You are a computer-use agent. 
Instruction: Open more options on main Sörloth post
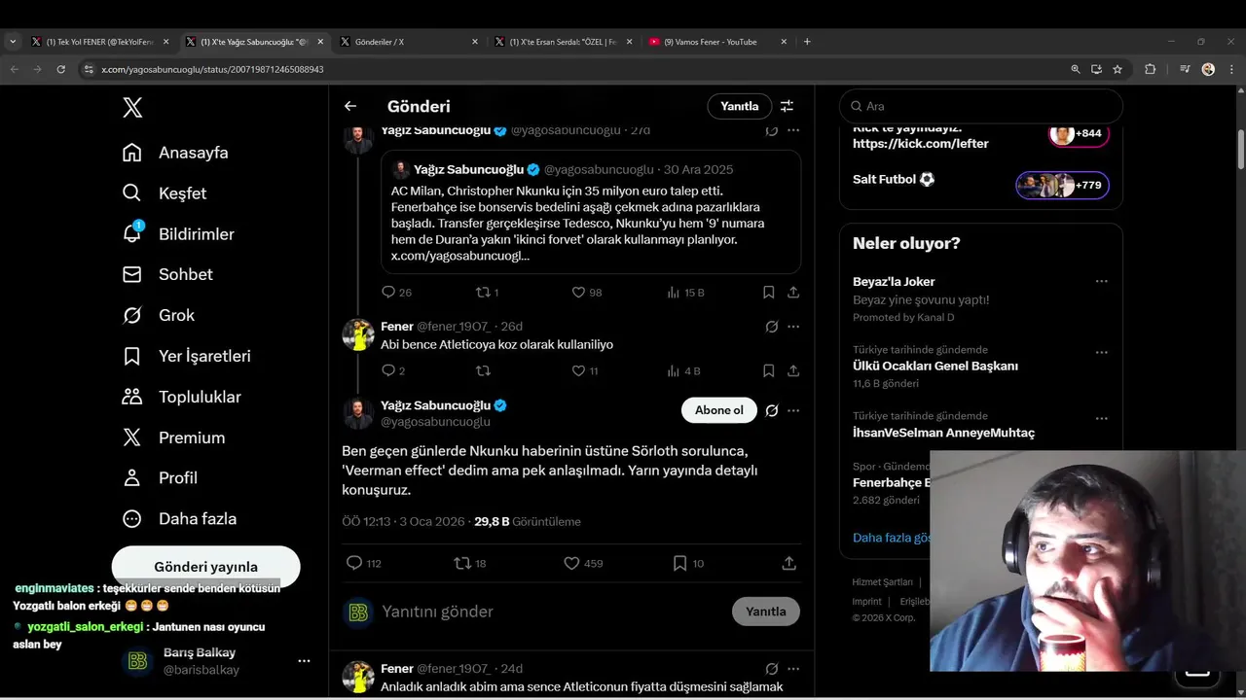pos(793,410)
